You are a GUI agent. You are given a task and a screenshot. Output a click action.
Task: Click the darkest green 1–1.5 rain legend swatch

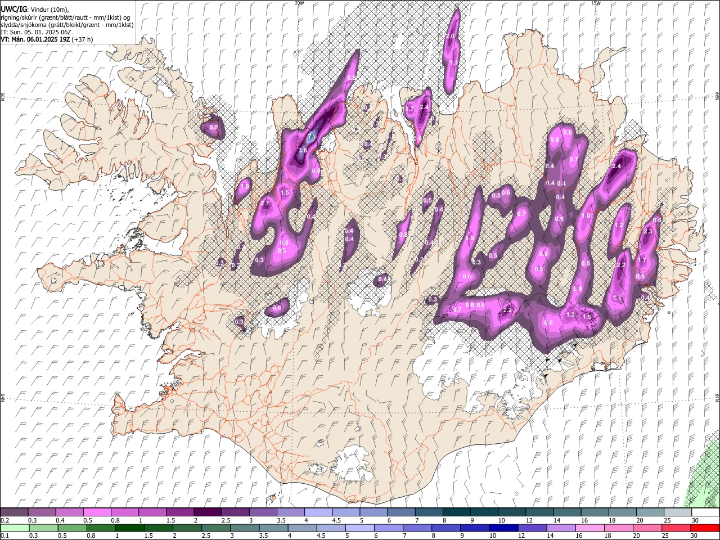(x=129, y=528)
